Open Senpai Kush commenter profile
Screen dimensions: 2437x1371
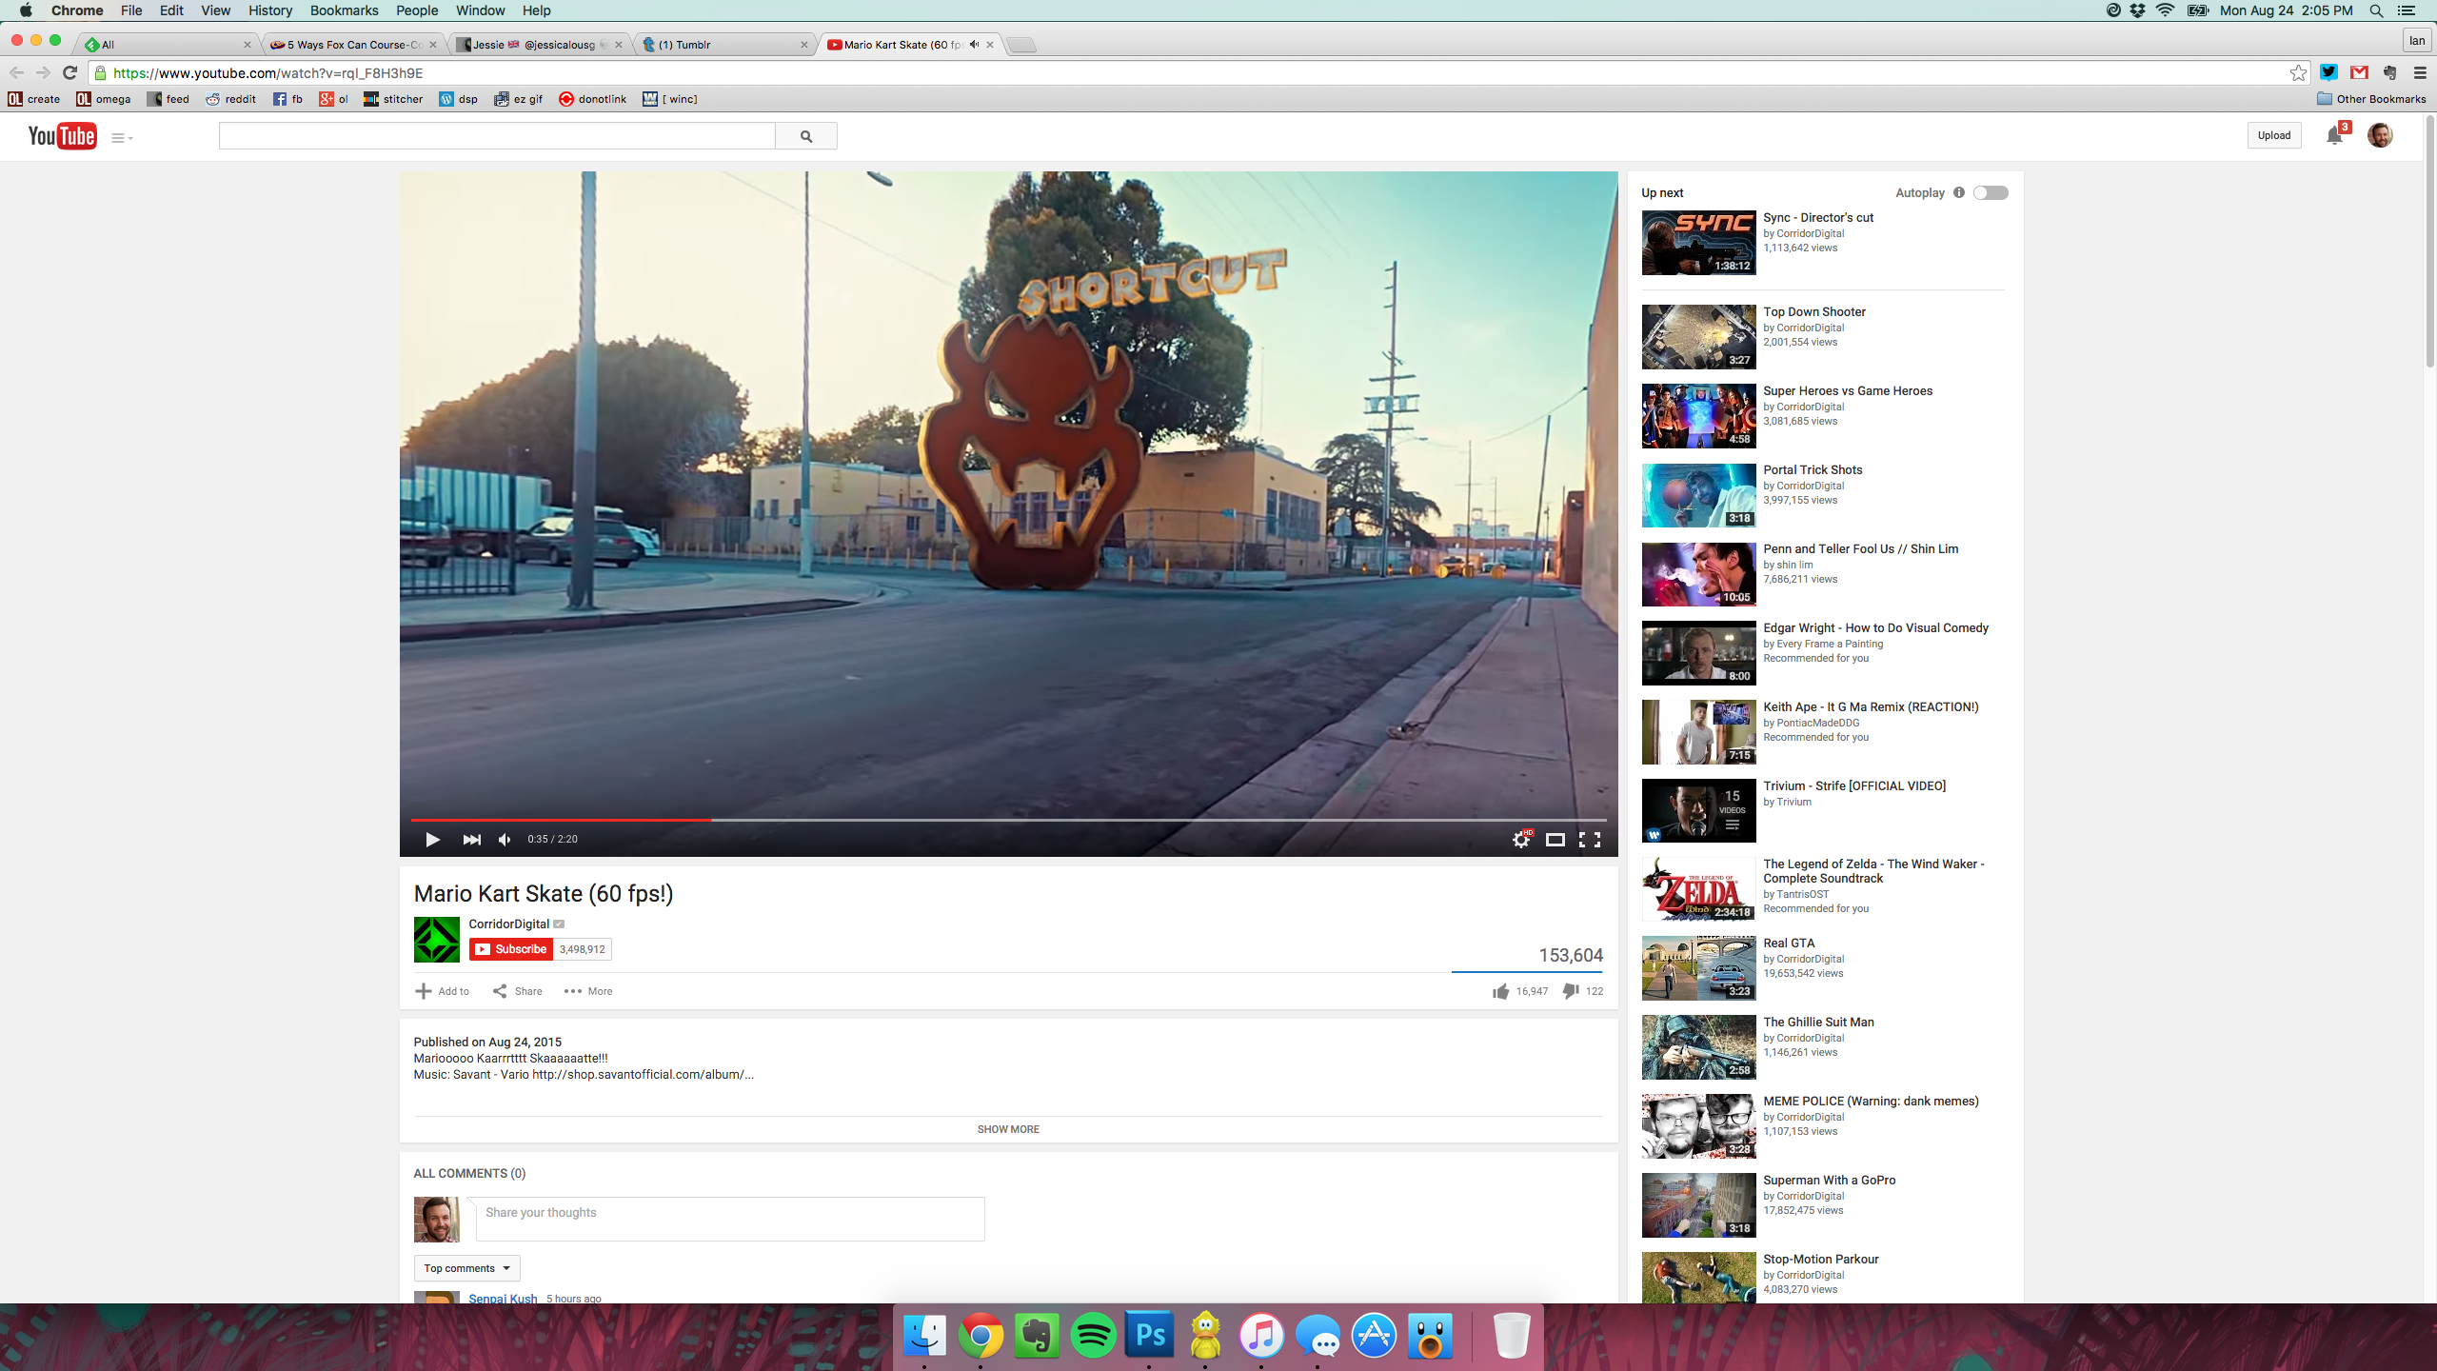click(x=503, y=1298)
